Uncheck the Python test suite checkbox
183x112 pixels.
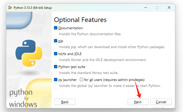pos(55,67)
